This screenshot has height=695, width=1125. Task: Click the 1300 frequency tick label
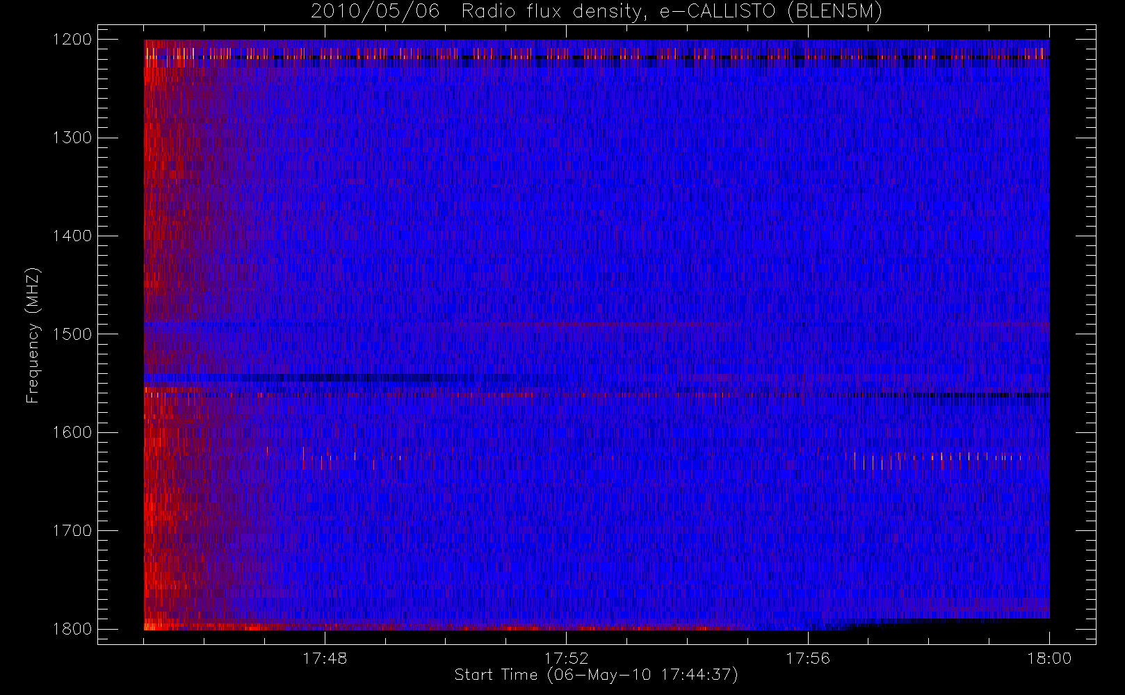click(x=72, y=138)
